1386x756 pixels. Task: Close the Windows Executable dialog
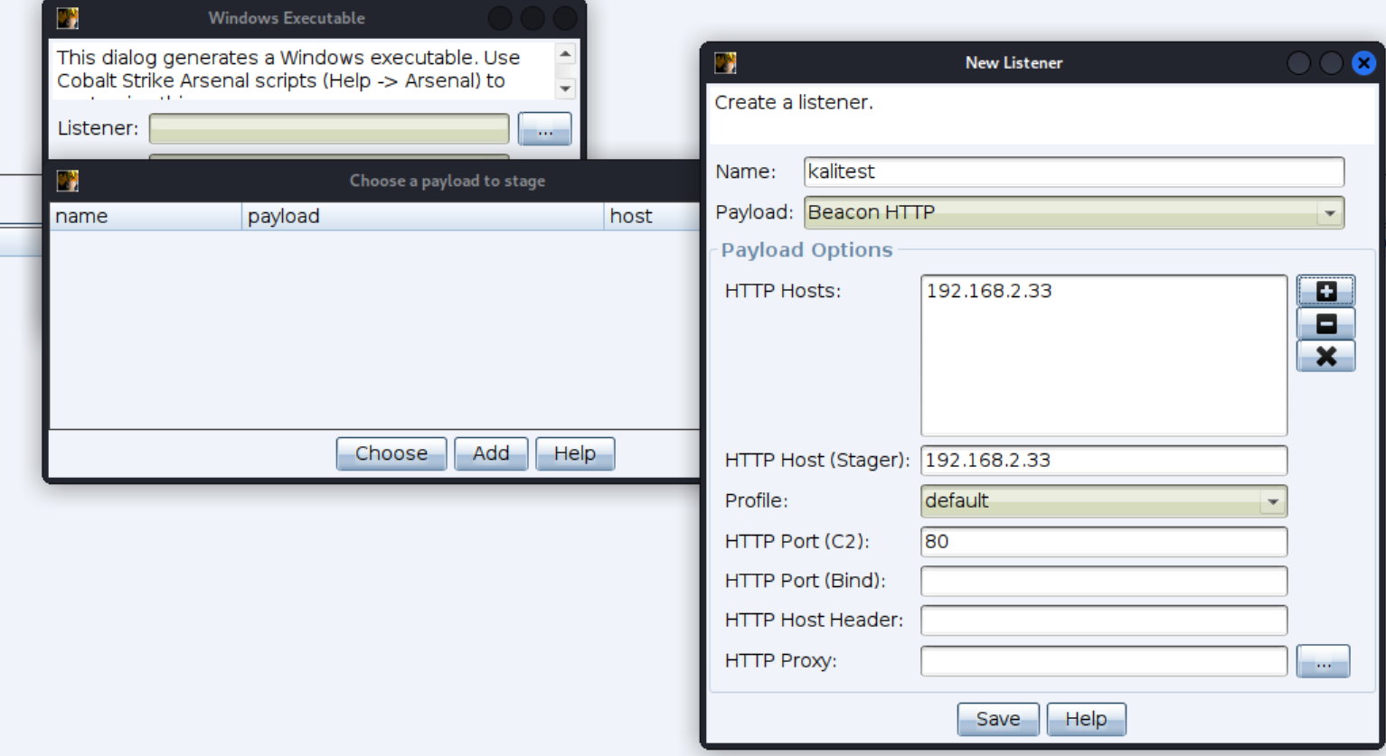[x=565, y=18]
